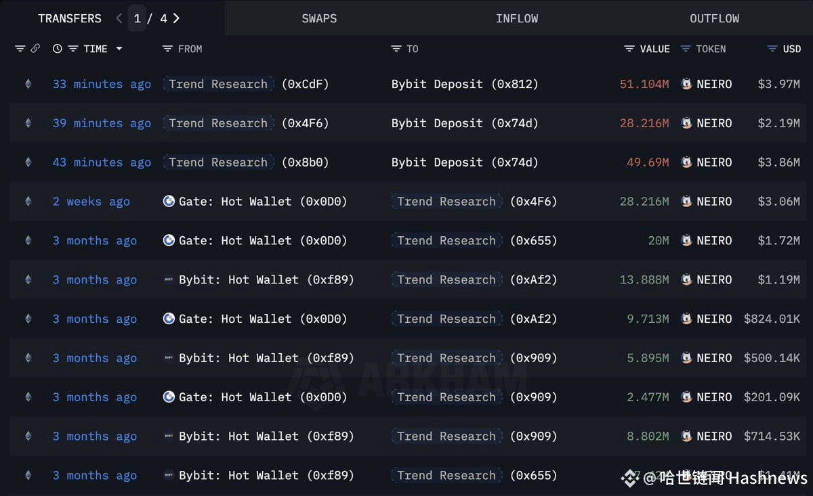The height and width of the screenshot is (496, 813).
Task: Click NEIRO token icon on $1.72M row
Action: (686, 241)
